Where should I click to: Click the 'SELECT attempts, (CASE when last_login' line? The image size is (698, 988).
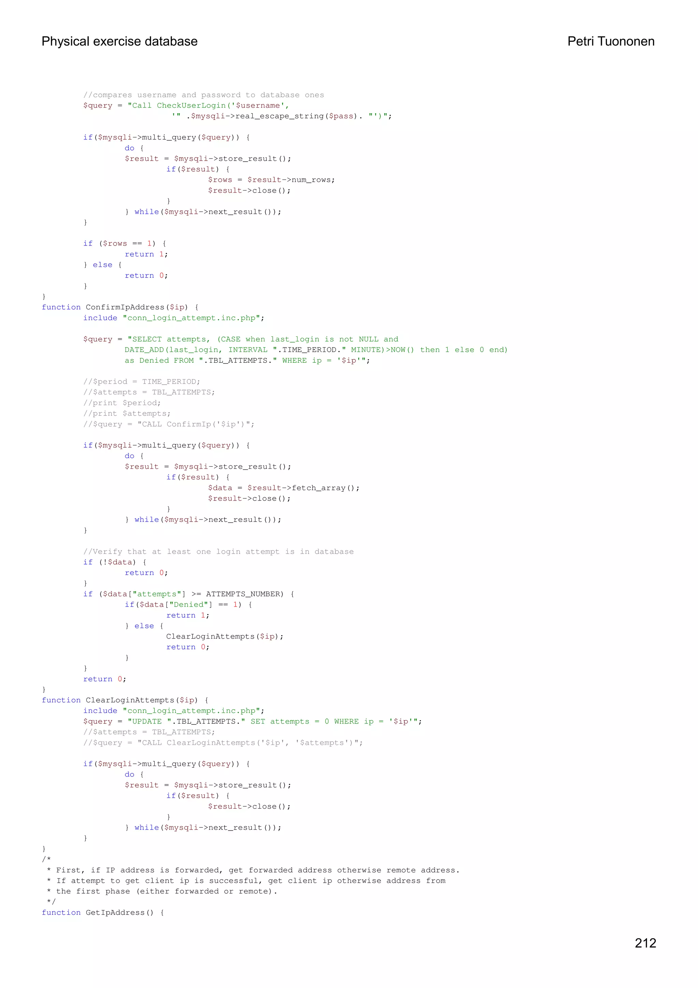(x=241, y=339)
